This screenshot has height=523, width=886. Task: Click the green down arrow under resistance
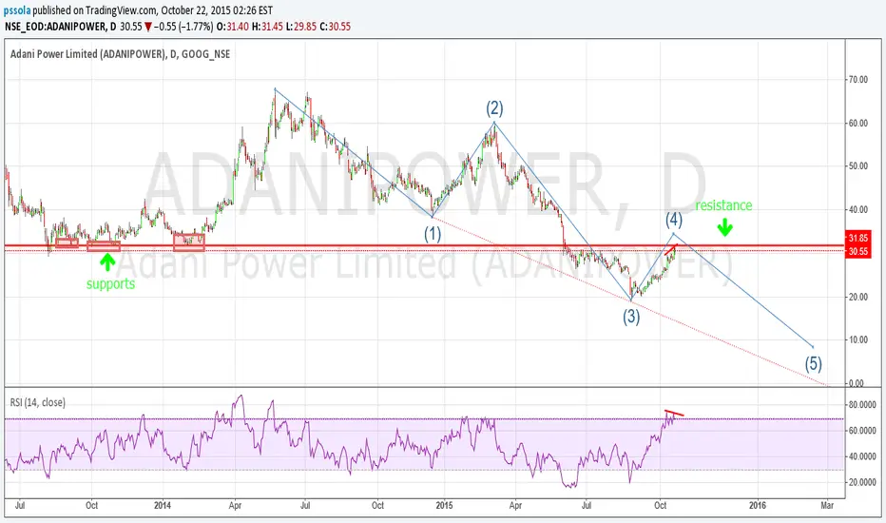click(x=725, y=228)
